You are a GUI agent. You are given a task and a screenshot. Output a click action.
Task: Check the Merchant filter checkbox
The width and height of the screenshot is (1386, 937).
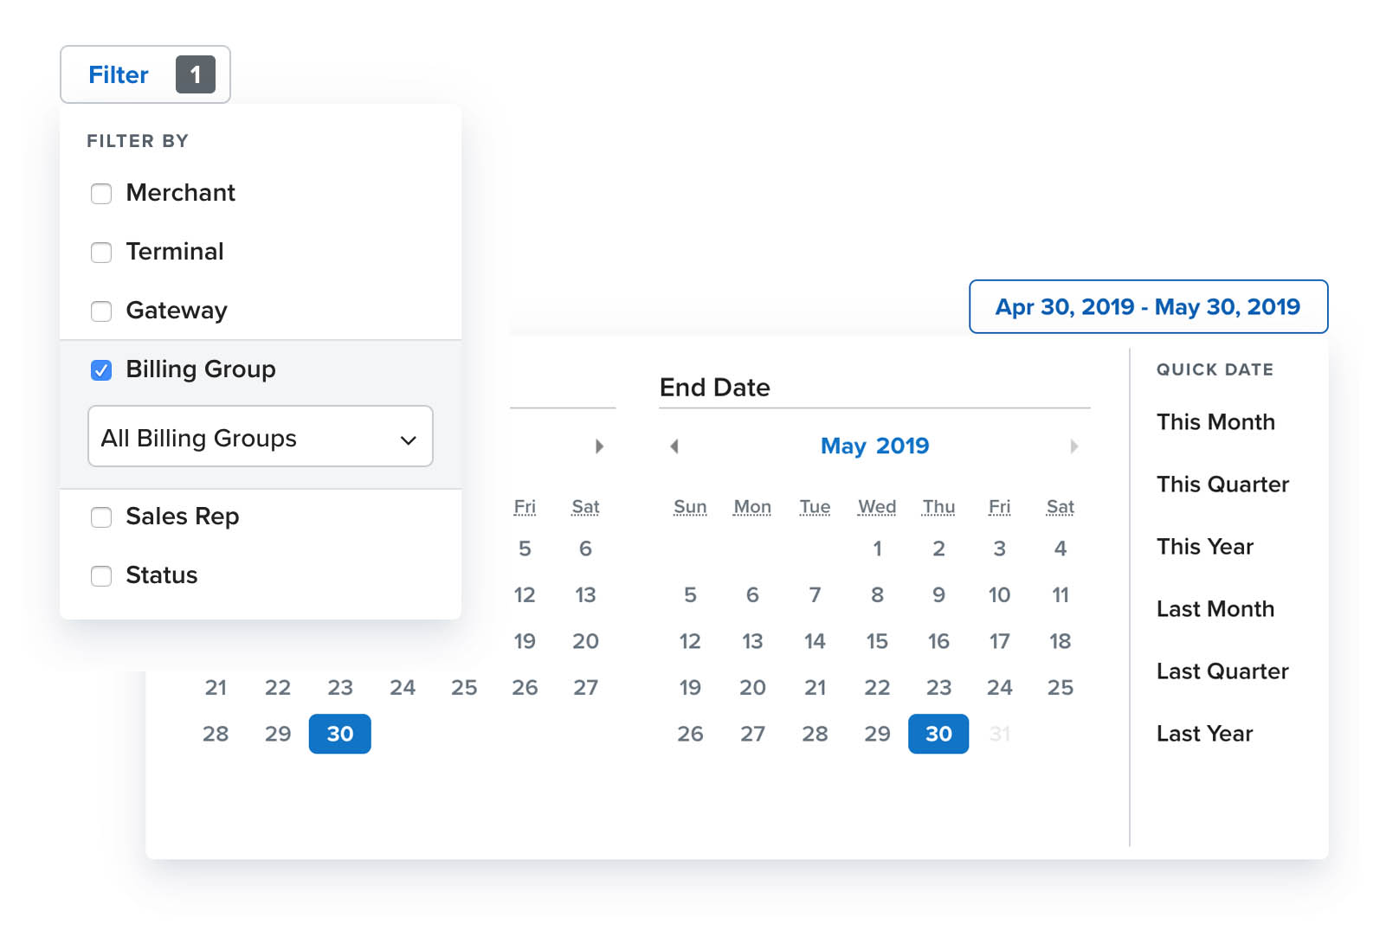tap(101, 194)
